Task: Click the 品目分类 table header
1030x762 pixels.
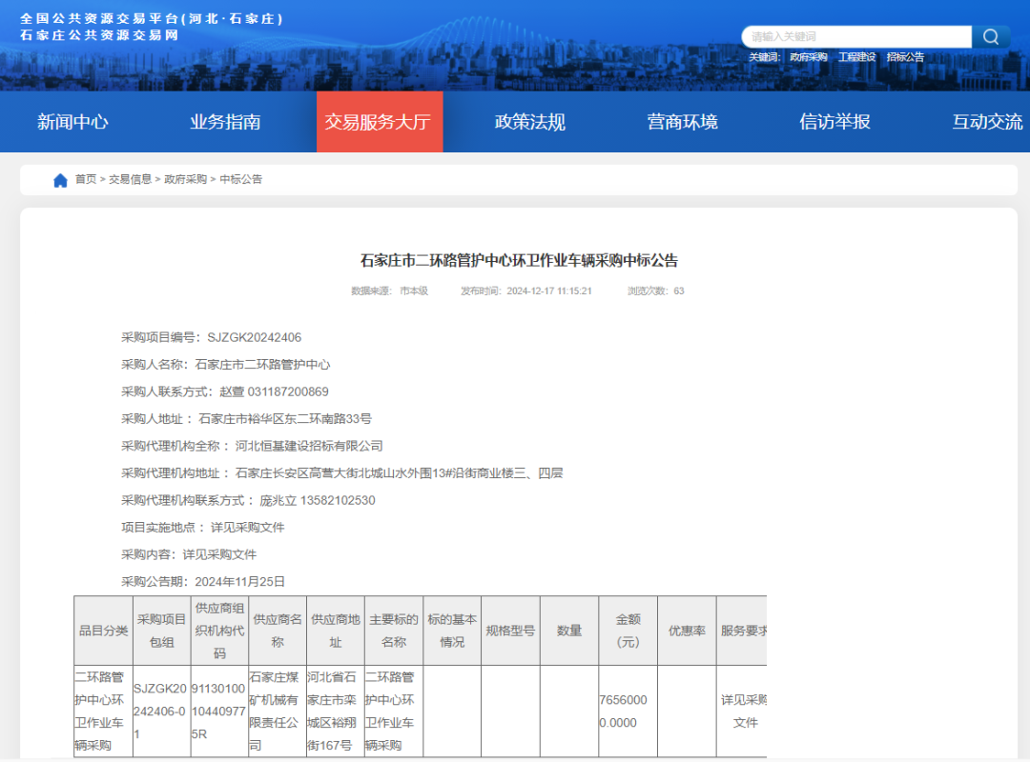Action: pyautogui.click(x=104, y=631)
